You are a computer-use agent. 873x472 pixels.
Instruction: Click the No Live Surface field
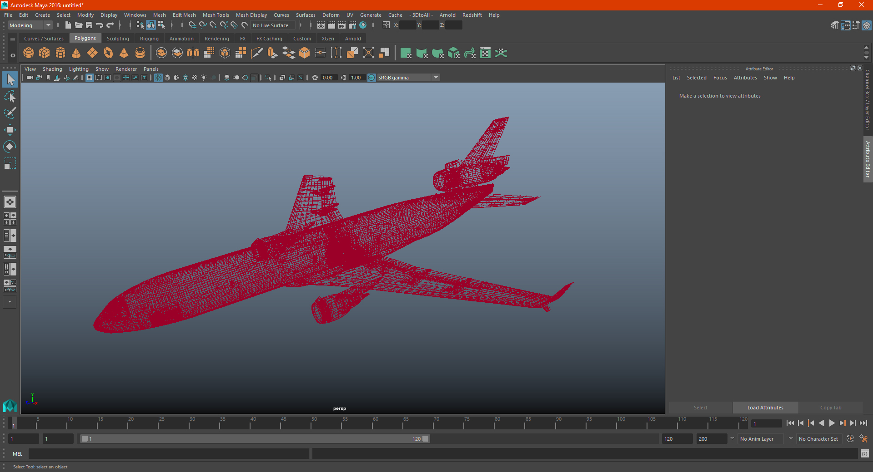pyautogui.click(x=273, y=25)
